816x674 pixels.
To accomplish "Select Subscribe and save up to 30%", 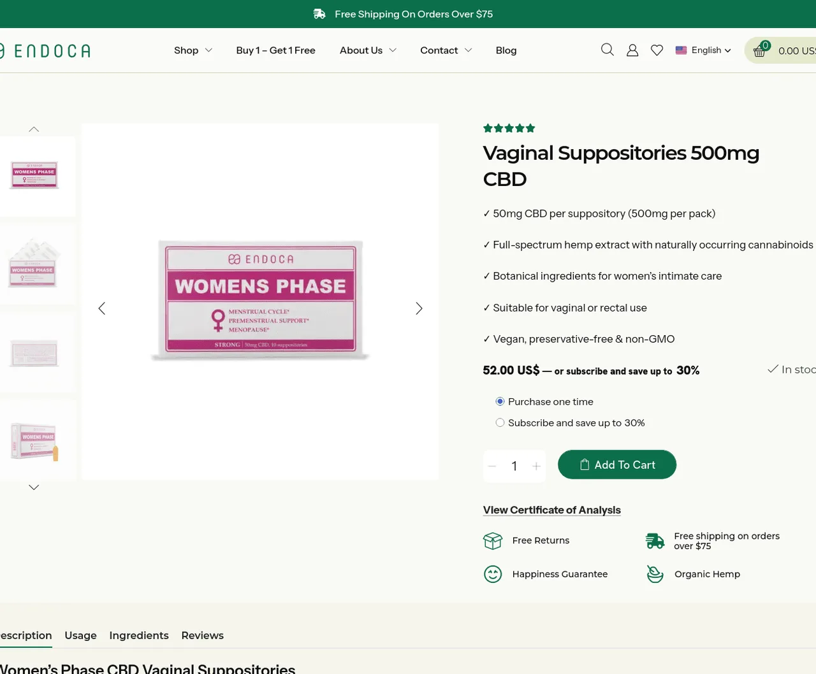I will pos(500,422).
